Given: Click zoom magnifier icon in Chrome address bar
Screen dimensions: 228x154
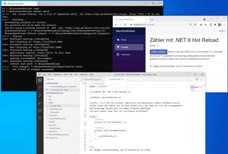Looking at the screenshot, I should click(x=190, y=25).
